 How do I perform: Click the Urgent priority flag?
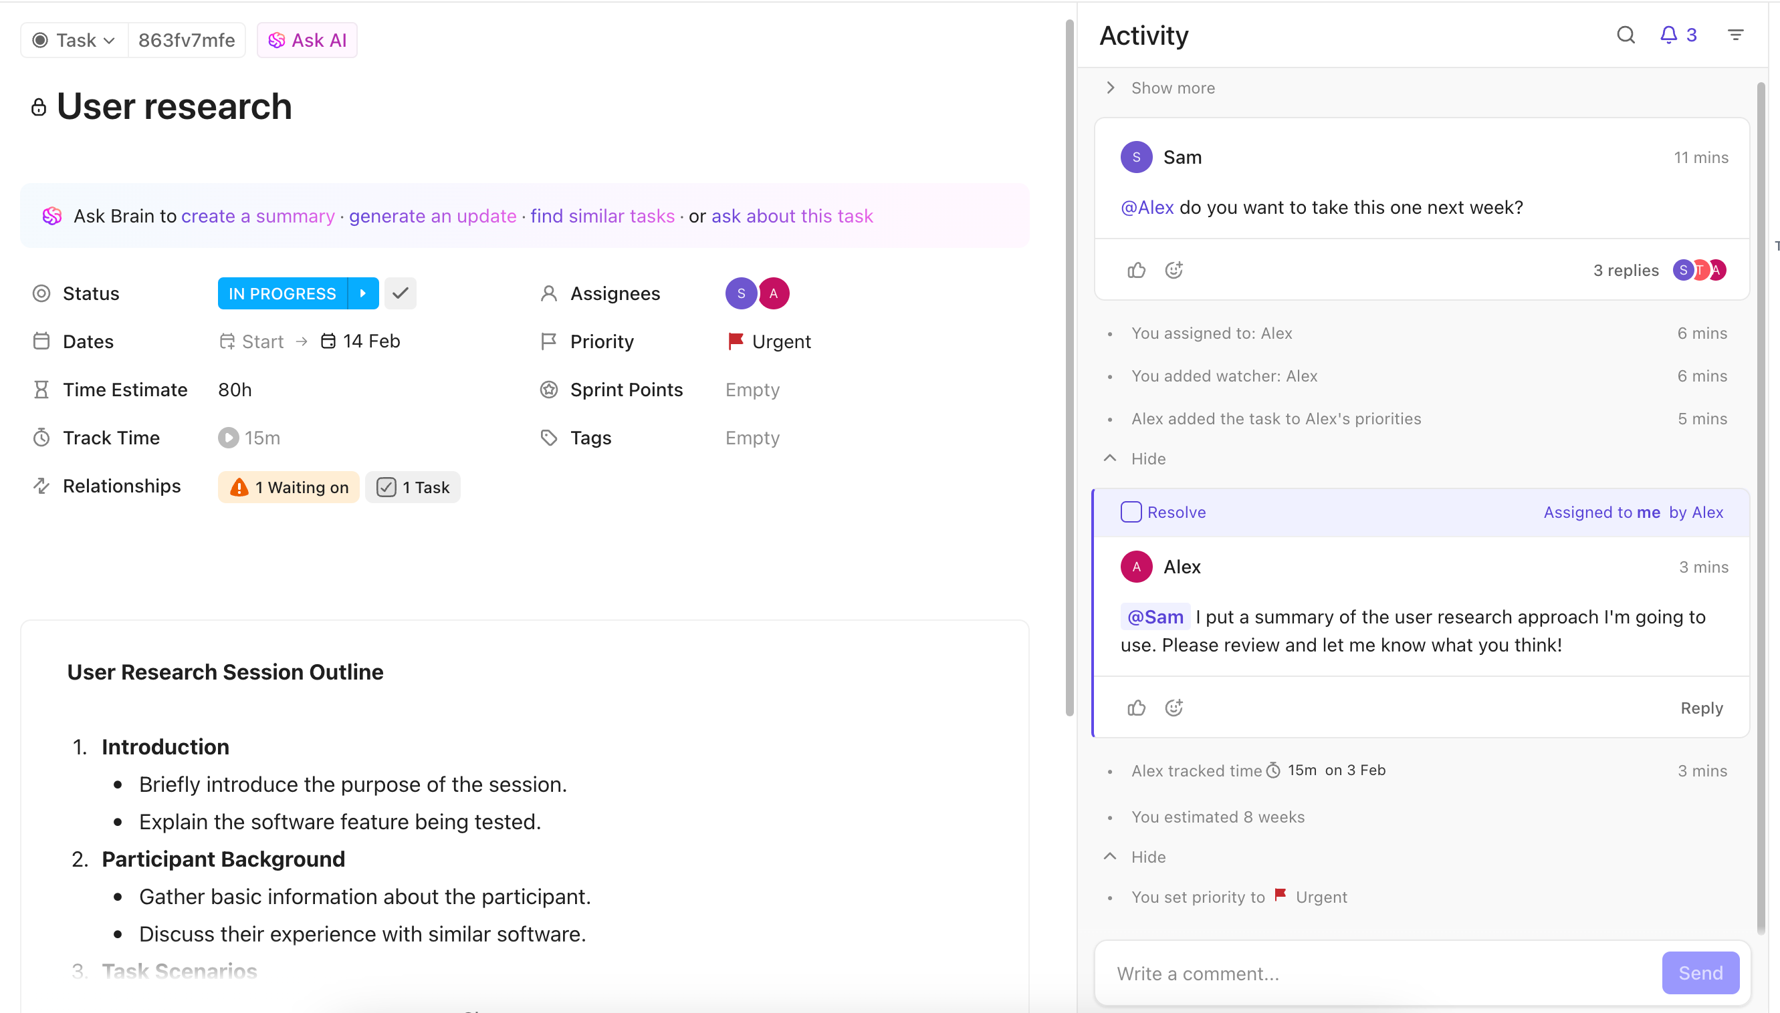point(736,341)
